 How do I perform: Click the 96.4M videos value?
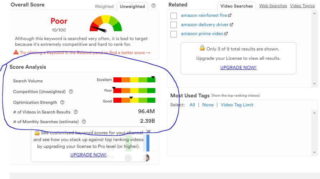click(146, 111)
